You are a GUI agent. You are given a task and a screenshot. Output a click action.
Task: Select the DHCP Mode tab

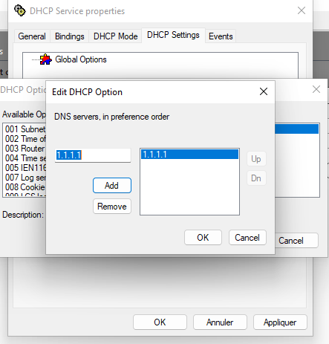point(115,36)
